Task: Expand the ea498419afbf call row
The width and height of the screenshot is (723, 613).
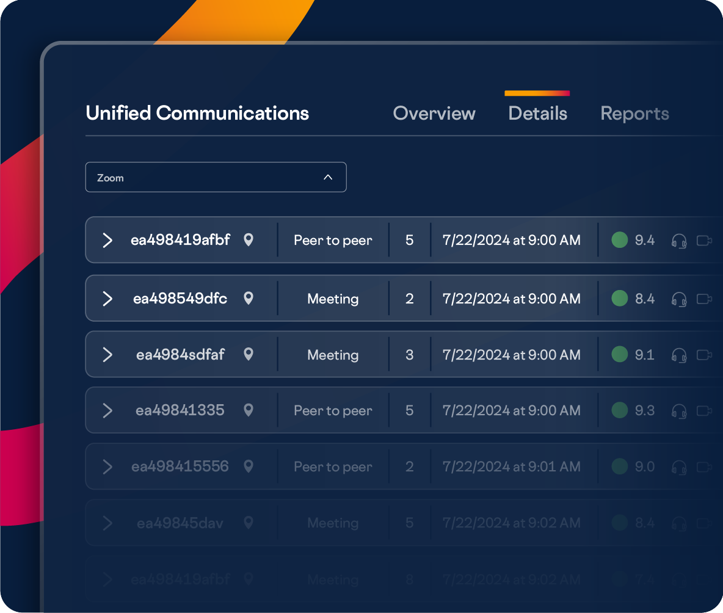Action: 107,240
